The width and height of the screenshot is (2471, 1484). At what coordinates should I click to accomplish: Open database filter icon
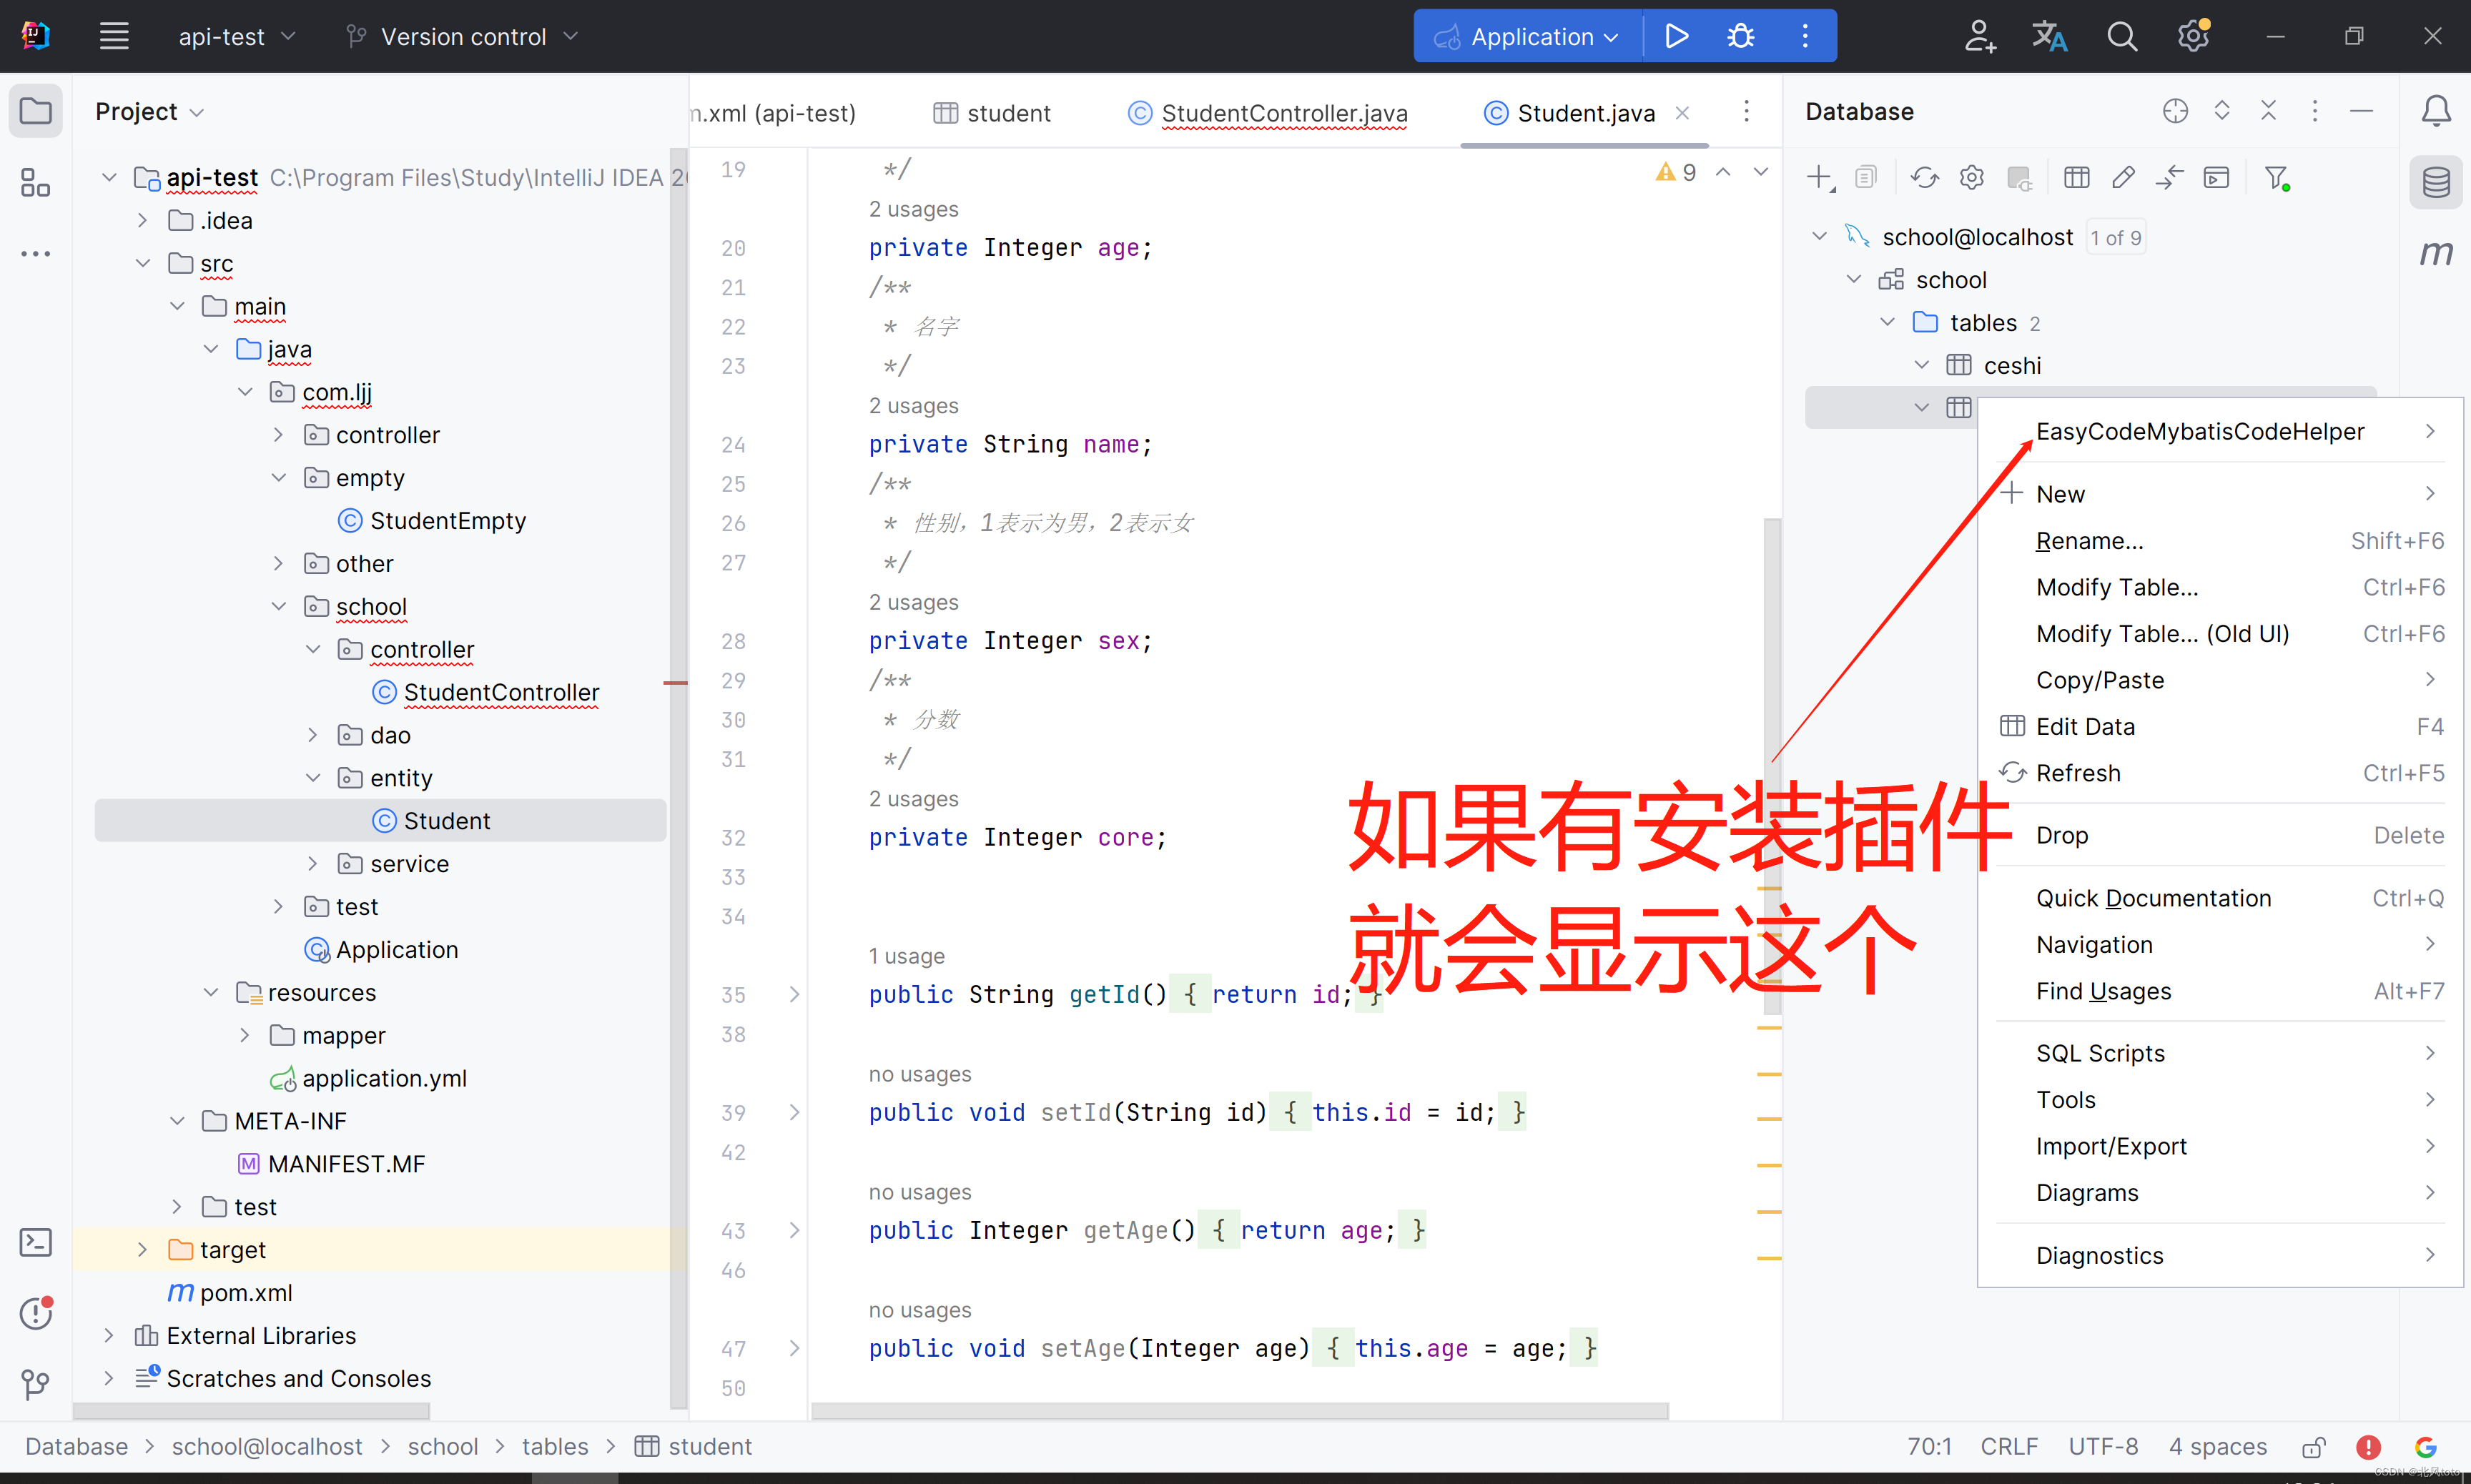click(x=2277, y=178)
